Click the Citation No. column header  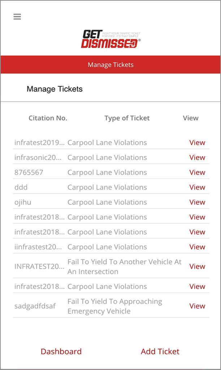(x=48, y=118)
